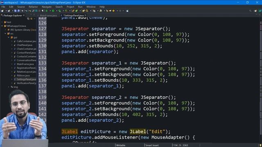Screen dimensions: 262x147
Task: Collapse the WhatsappOnJava project node
Action: (x=2, y=26)
